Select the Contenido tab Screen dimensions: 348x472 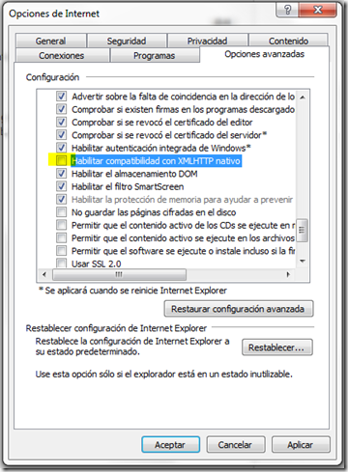[x=288, y=41]
